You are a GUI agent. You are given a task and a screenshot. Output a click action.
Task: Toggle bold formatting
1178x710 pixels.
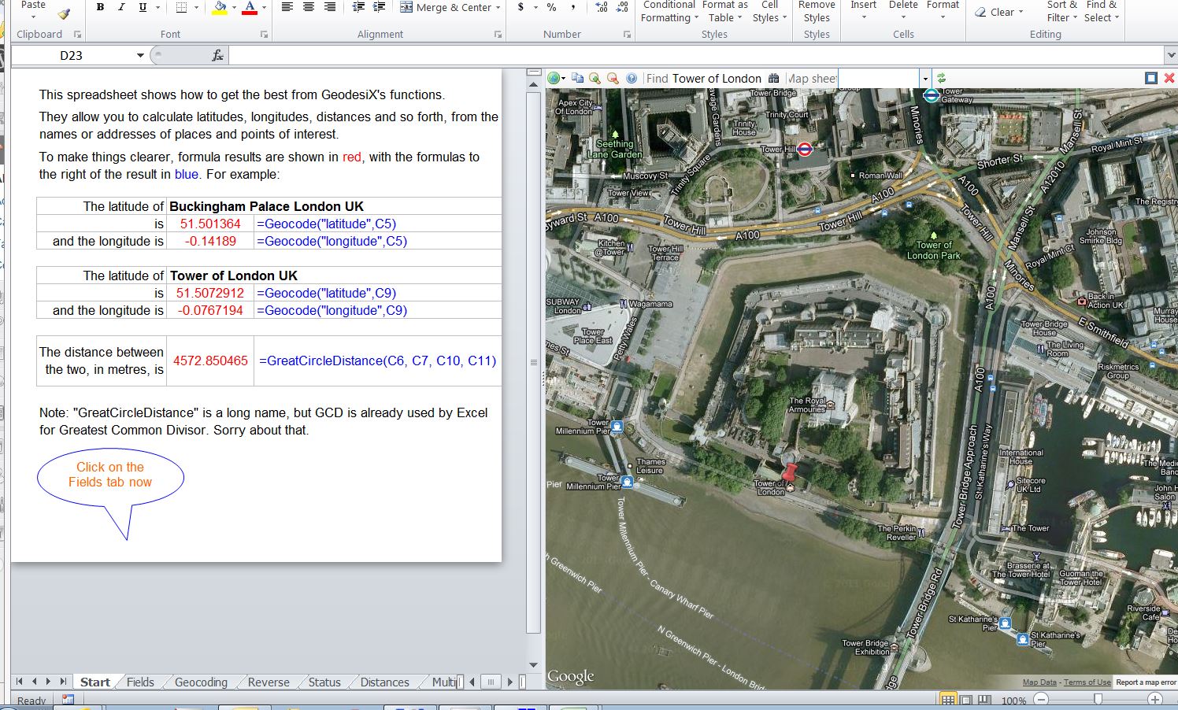[x=100, y=7]
